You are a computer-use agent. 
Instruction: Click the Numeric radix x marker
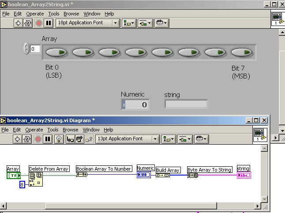tap(124, 105)
